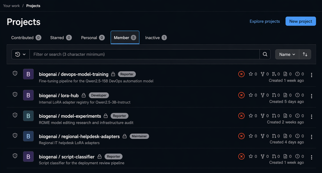Open actions menu for devops-model-training

point(311,75)
